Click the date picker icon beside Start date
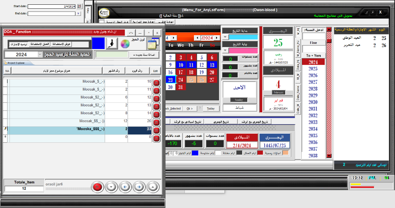 [79, 6]
